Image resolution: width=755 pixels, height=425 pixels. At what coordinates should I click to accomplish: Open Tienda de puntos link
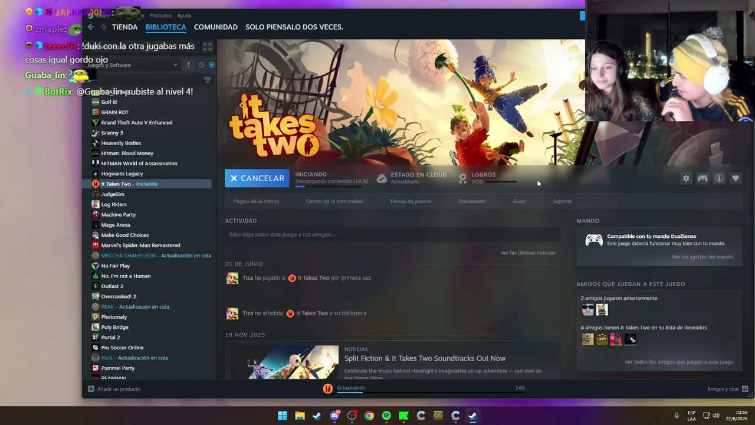[411, 201]
